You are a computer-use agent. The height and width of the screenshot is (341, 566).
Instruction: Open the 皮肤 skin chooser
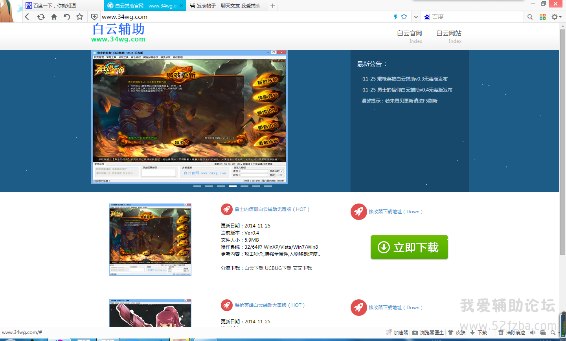click(x=457, y=332)
